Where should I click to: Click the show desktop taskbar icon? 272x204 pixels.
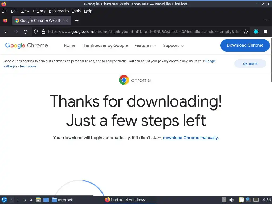(46, 200)
